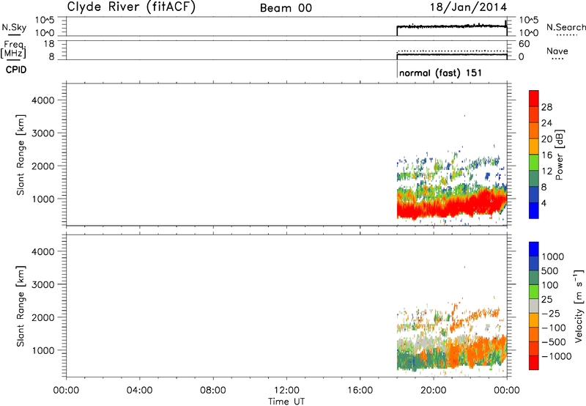Click the 'Time UT' axis title
Image resolution: width=586 pixels, height=406 pixels.
pyautogui.click(x=286, y=402)
